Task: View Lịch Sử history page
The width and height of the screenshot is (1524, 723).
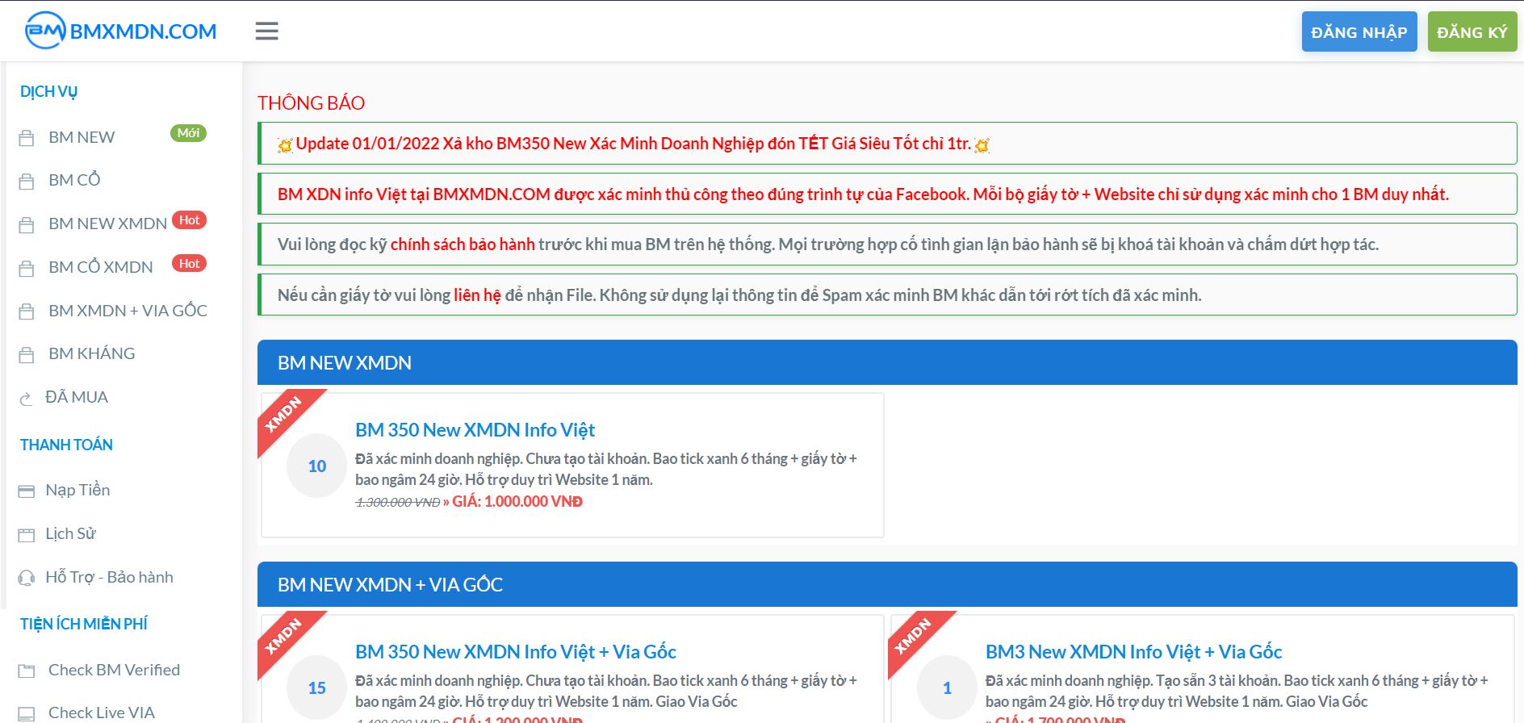Action: [x=70, y=533]
